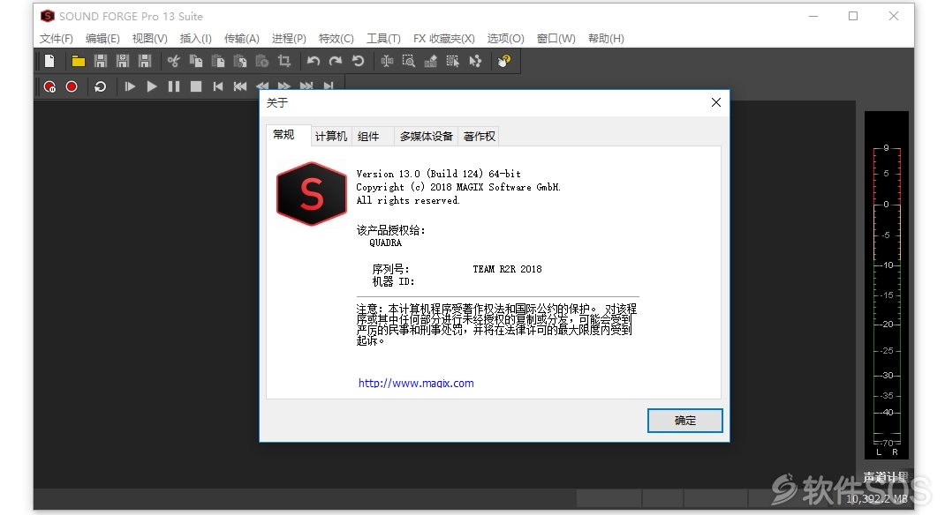Viewport: 945px width, 515px height.
Task: Click the Go to Start transport button
Action: [x=217, y=86]
